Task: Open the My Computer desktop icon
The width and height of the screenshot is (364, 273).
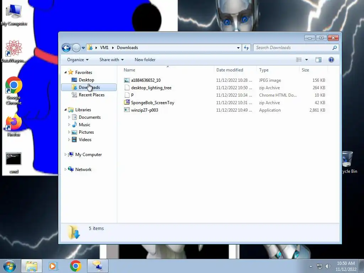Action: [14, 15]
